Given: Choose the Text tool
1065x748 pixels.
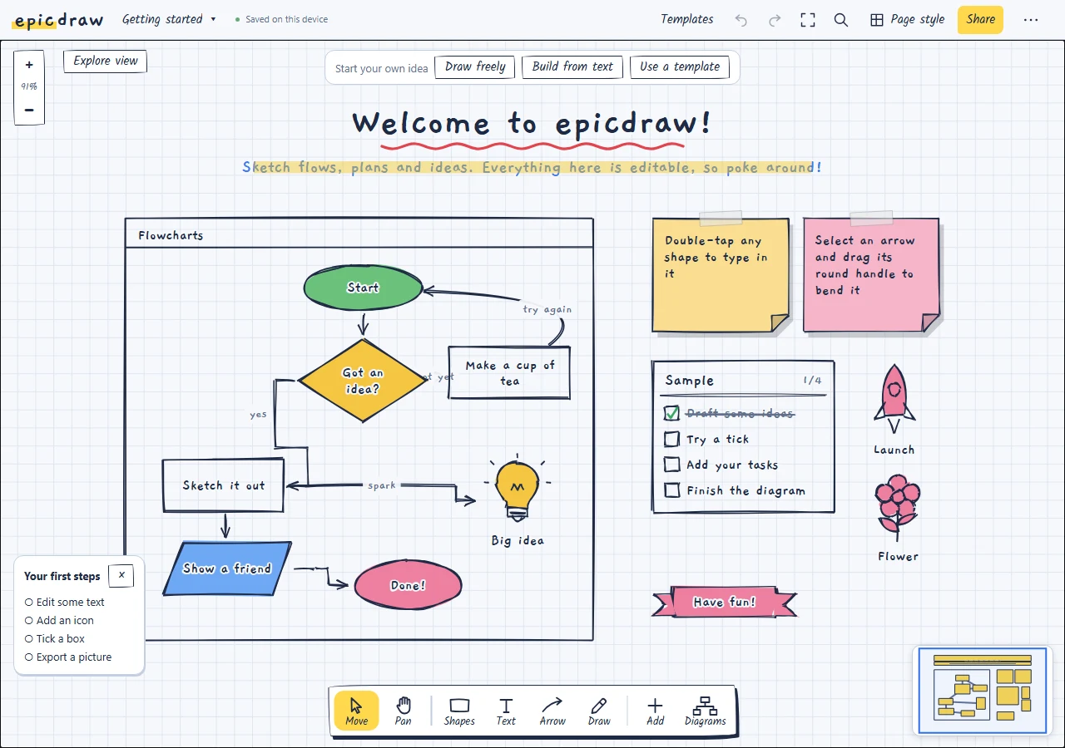Looking at the screenshot, I should (x=506, y=711).
